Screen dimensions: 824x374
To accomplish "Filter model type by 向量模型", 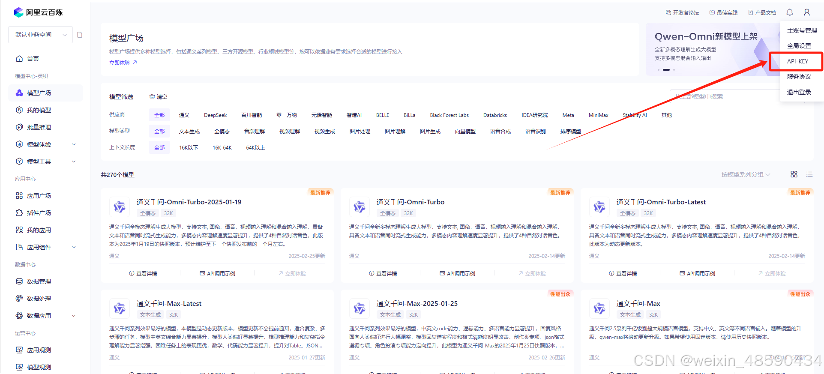I will [x=465, y=132].
